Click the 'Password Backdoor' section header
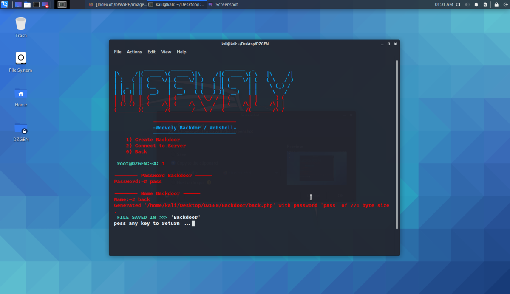The height and width of the screenshot is (294, 510). [166, 176]
